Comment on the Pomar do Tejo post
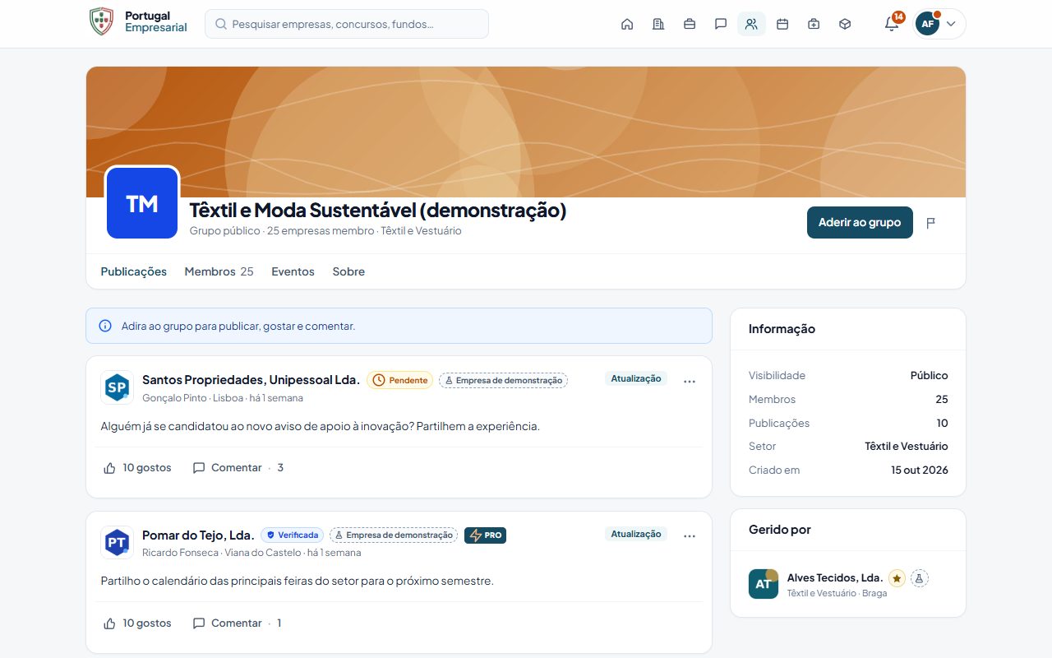Image resolution: width=1052 pixels, height=658 pixels. pos(227,623)
